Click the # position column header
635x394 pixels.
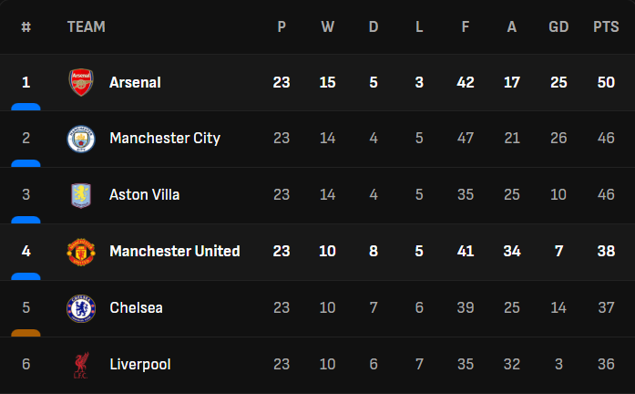[26, 27]
